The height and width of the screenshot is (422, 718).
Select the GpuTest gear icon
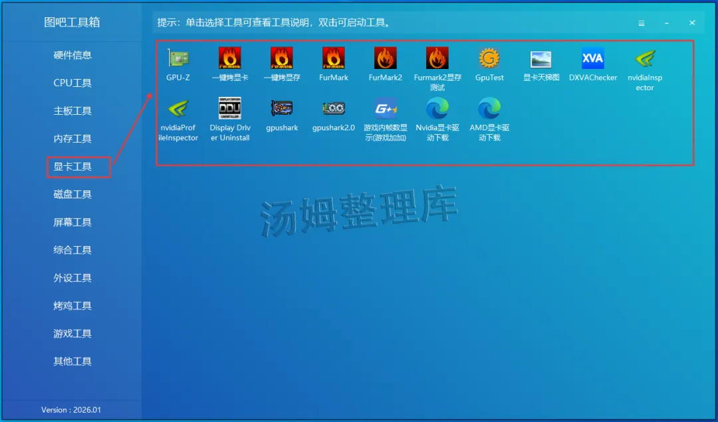point(489,58)
